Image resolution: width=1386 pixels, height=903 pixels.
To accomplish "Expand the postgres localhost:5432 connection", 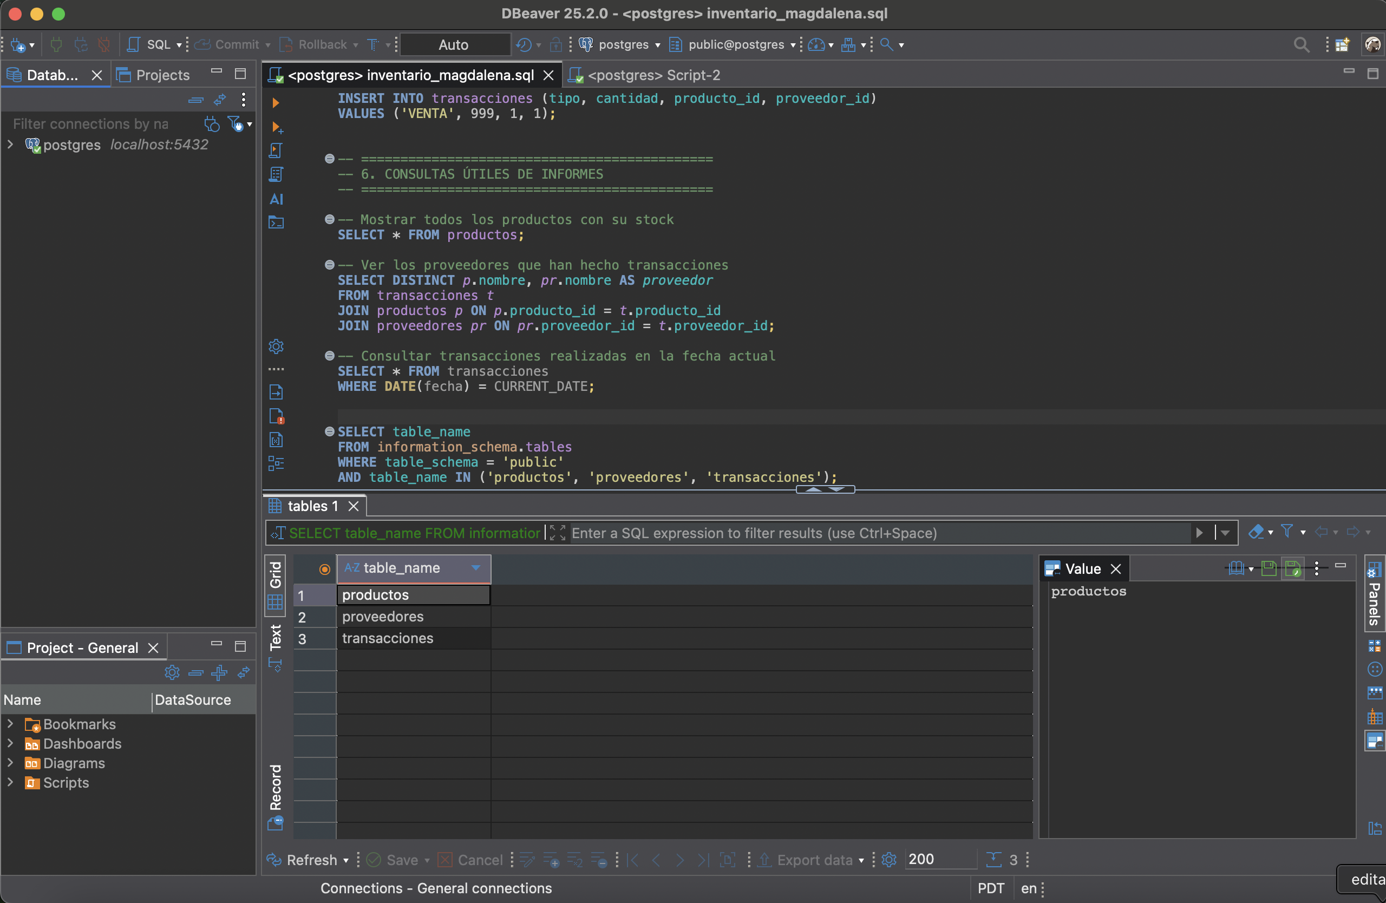I will [x=10, y=145].
